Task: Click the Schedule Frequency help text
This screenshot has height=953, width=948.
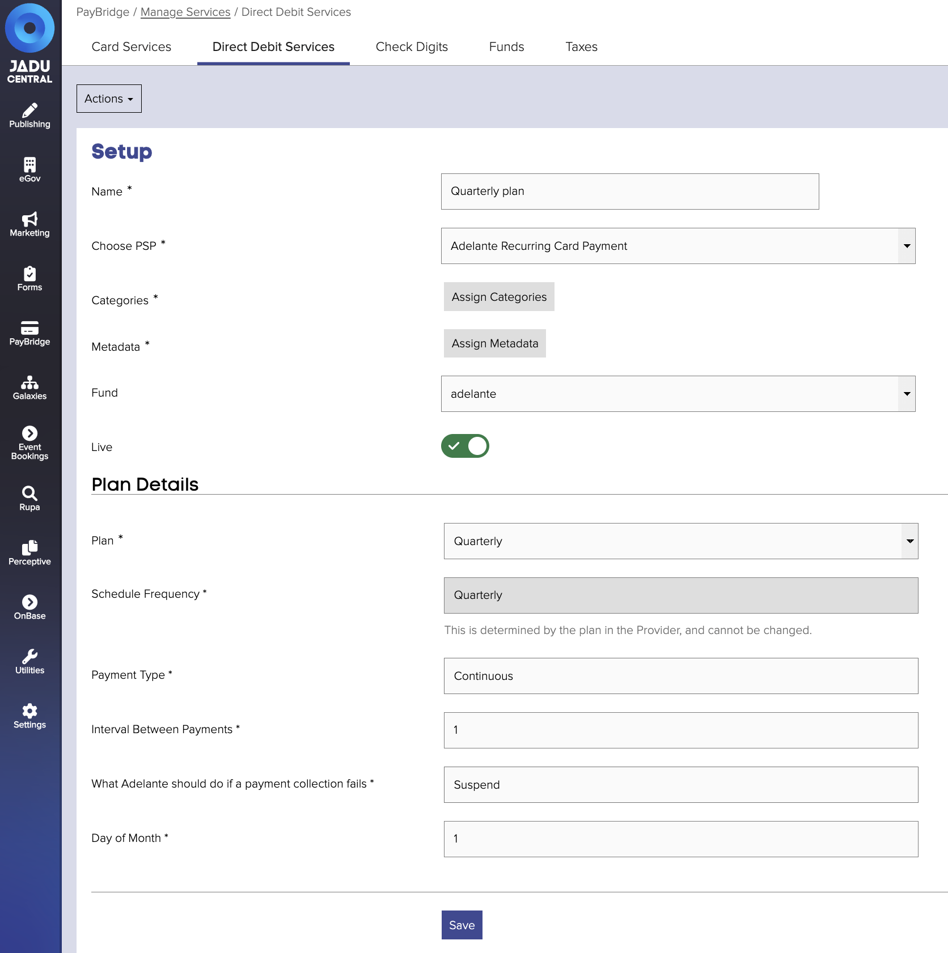Action: click(628, 630)
